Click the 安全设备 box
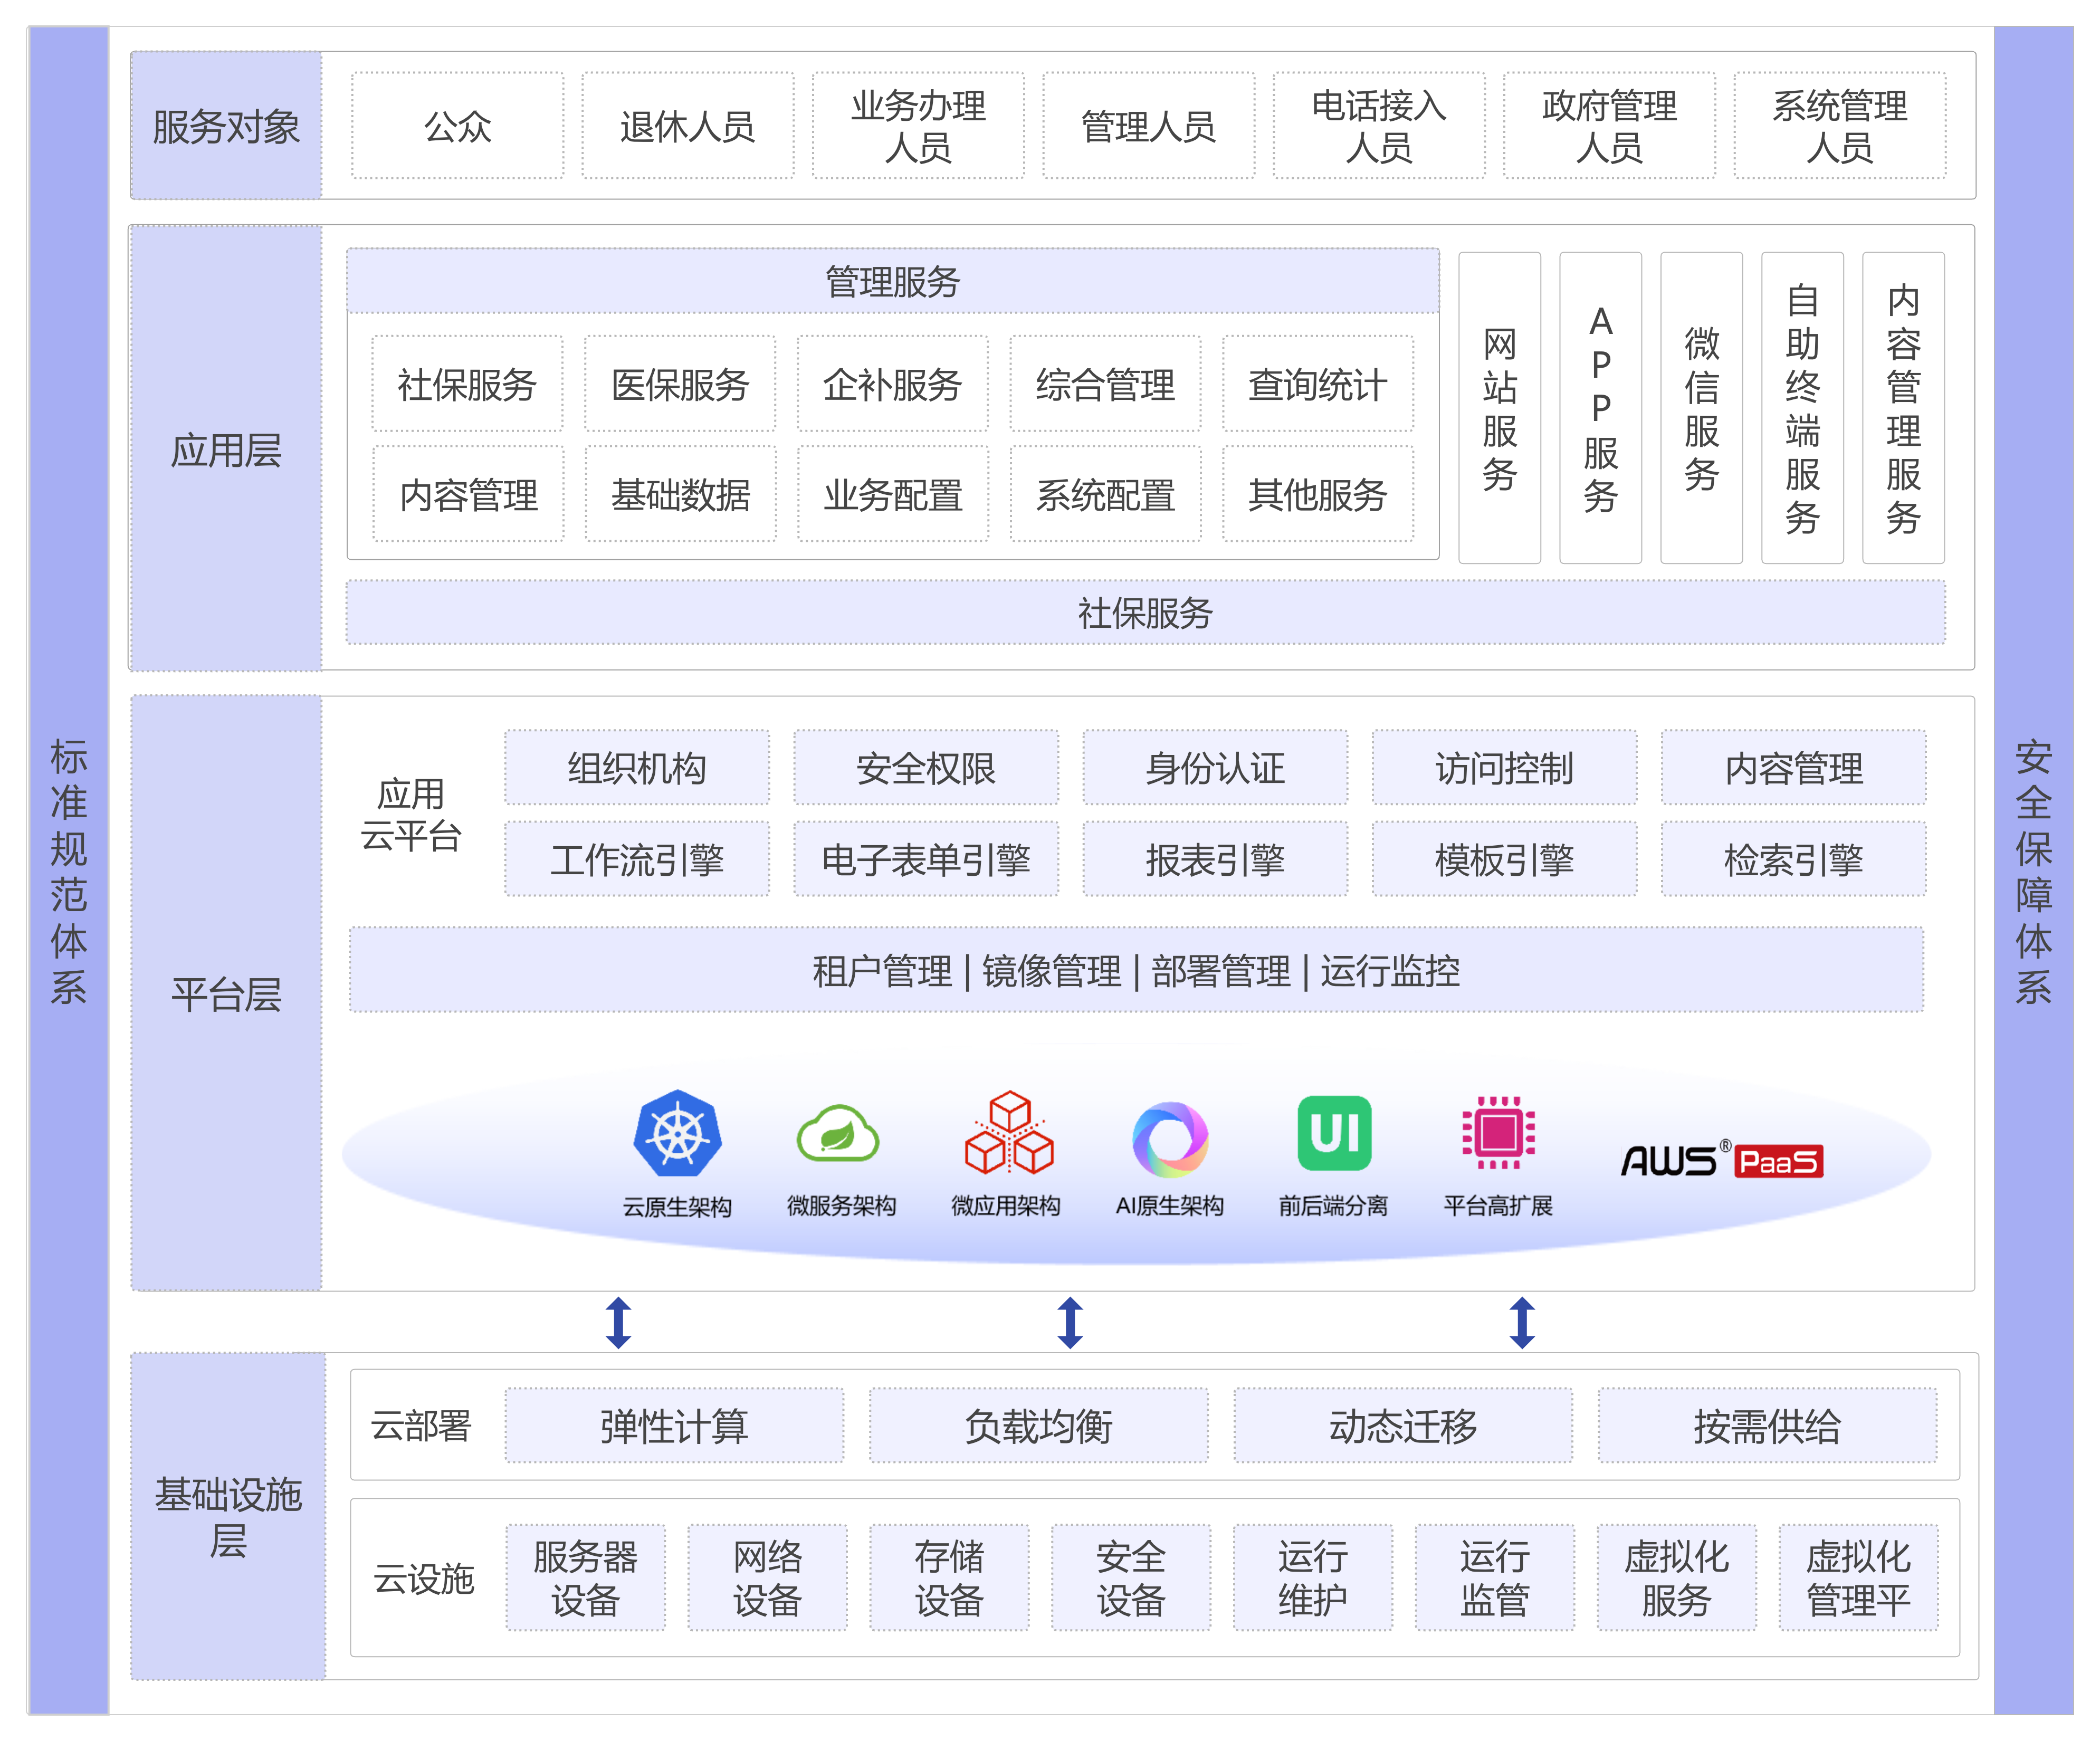The height and width of the screenshot is (1741, 2100). coord(1131,1578)
